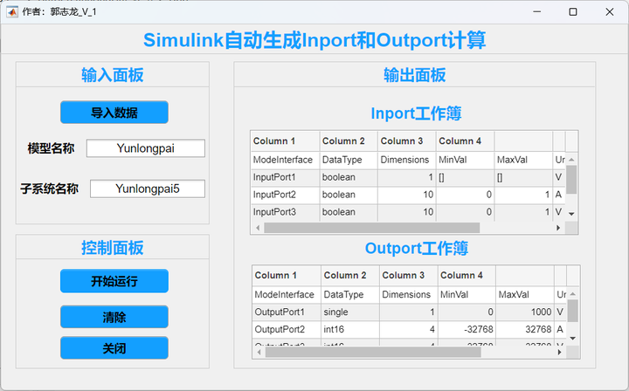Image resolution: width=629 pixels, height=391 pixels.
Task: Select the InputPort3 cell
Action: (285, 212)
